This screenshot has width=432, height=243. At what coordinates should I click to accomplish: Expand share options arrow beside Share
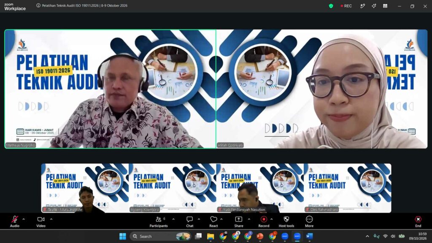(x=249, y=219)
